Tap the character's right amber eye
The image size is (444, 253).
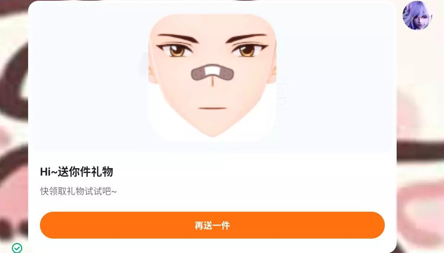tap(247, 51)
